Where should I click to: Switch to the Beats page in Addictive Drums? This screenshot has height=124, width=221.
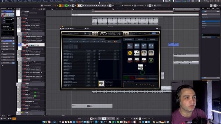pyautogui.click(x=154, y=33)
